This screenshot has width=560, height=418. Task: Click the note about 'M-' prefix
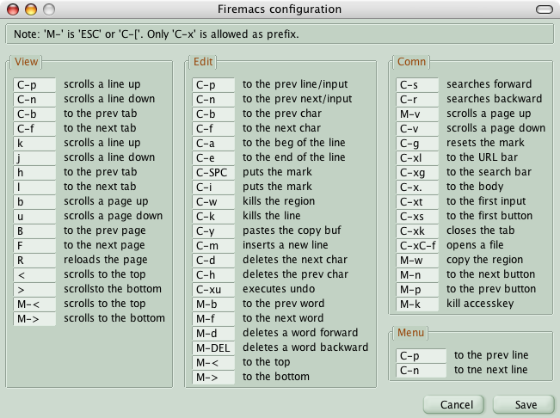(x=157, y=34)
